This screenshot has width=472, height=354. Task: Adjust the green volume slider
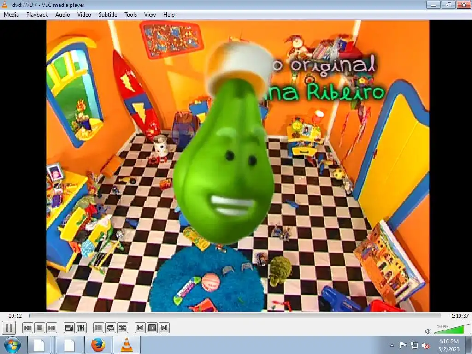point(453,329)
